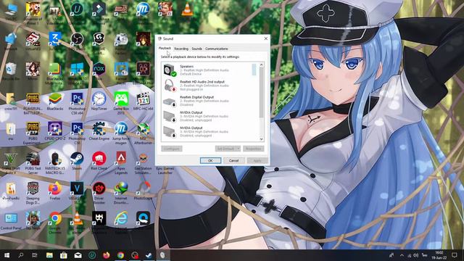
Task: Select the Steam desktop icon
Action: pyautogui.click(x=77, y=161)
